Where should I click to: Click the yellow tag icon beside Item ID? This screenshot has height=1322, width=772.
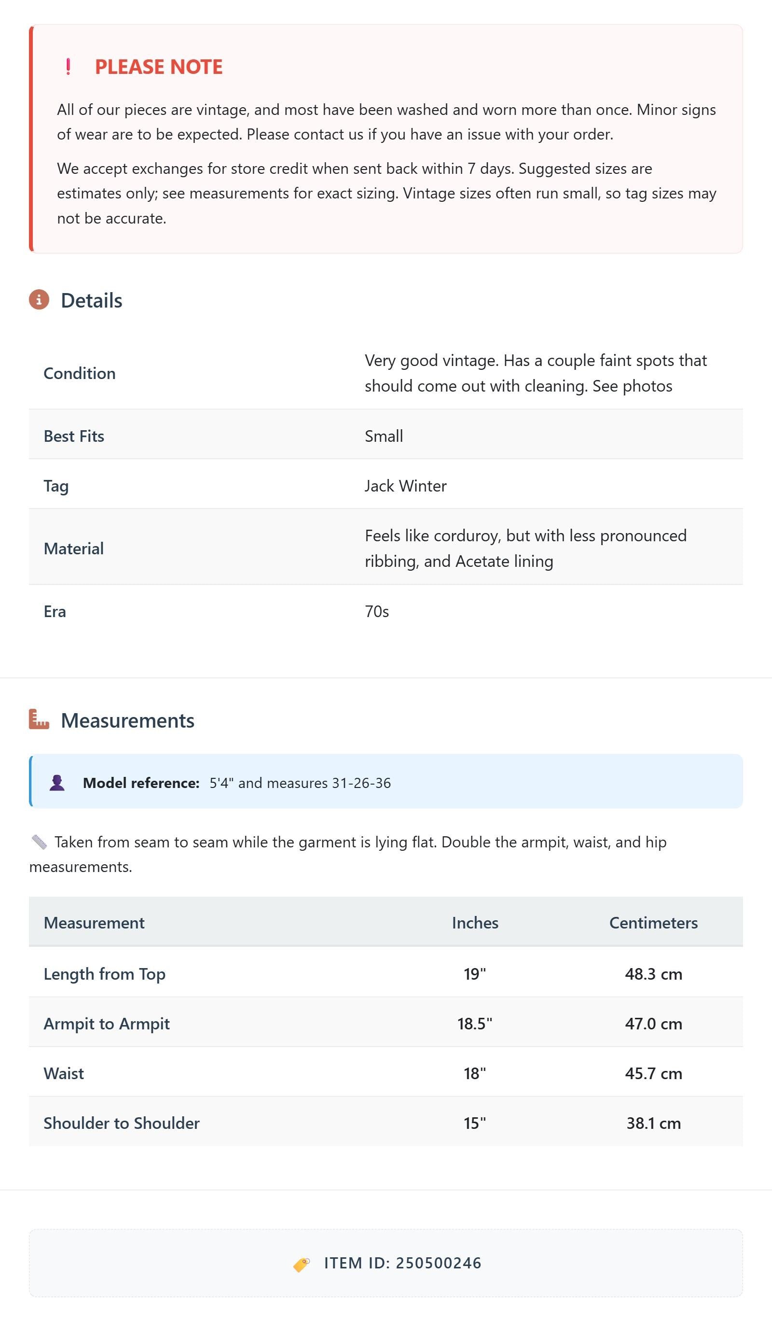(302, 1264)
